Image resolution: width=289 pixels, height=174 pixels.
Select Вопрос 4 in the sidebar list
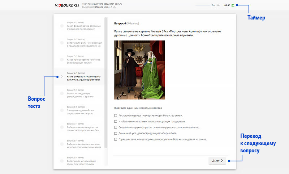click(79, 77)
